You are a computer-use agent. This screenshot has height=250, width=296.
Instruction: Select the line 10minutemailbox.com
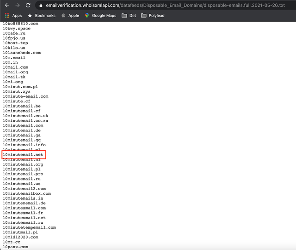[27, 194]
